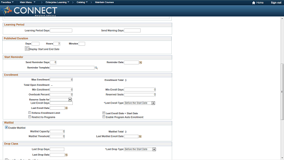Click the Last Enroll Days field
The height and width of the screenshot is (160, 284).
tap(61, 103)
